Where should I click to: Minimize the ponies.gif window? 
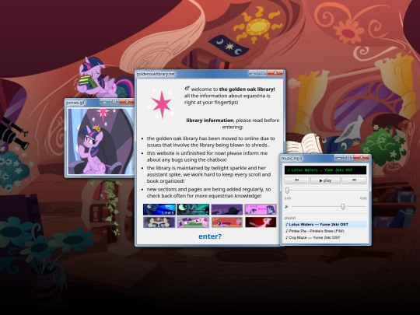[x=104, y=102]
